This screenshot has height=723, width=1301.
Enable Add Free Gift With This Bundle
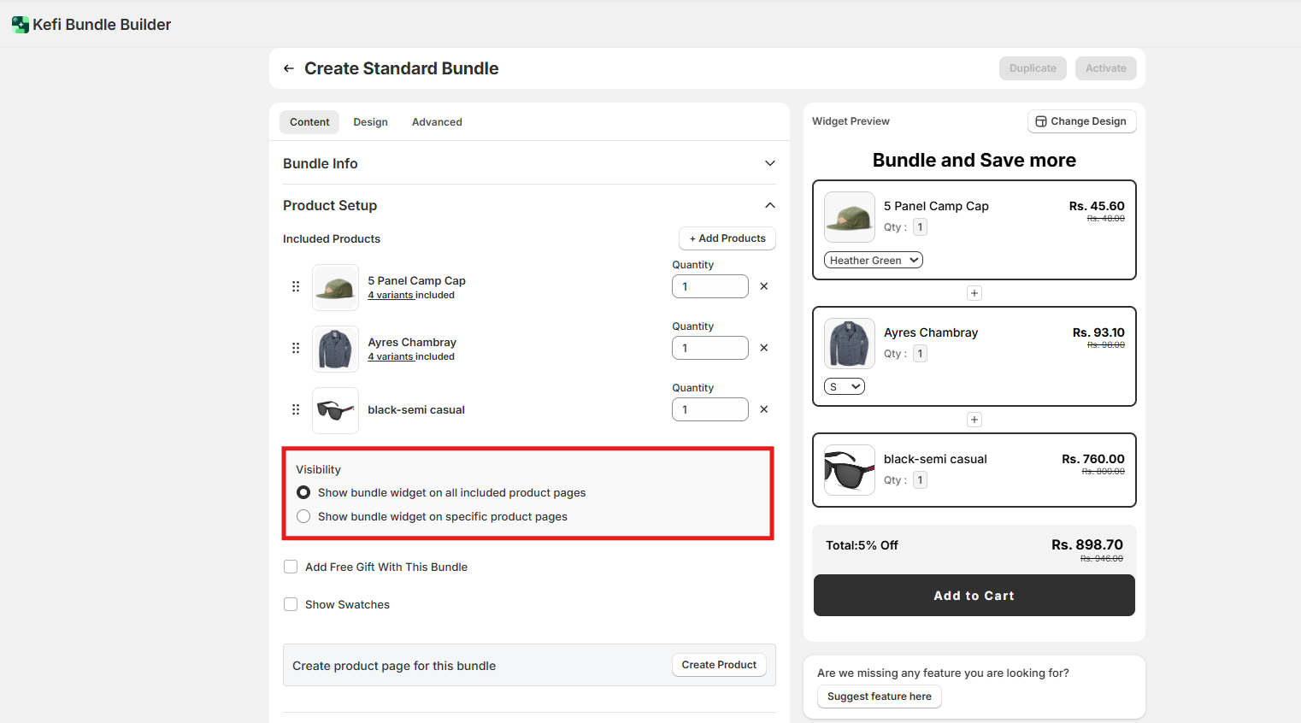point(291,567)
